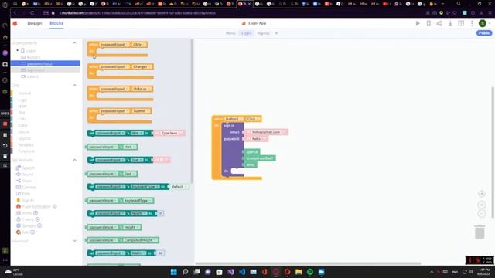Open the Windows Start menu
This screenshot has width=495, height=278.
click(x=173, y=272)
